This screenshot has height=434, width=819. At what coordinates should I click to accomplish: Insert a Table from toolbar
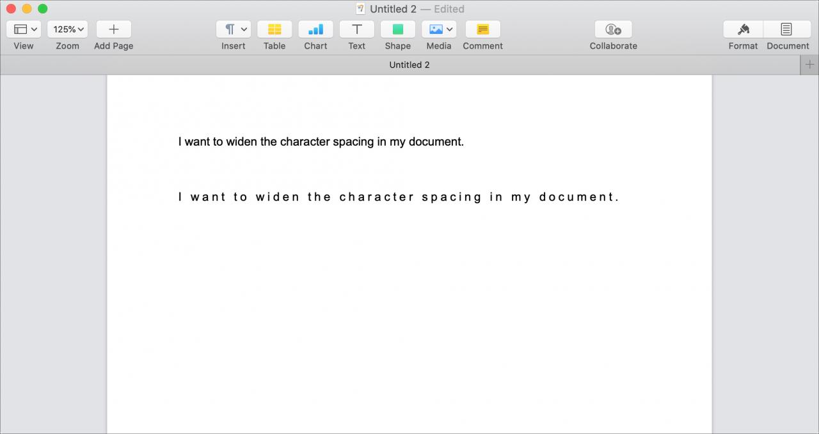(x=274, y=29)
